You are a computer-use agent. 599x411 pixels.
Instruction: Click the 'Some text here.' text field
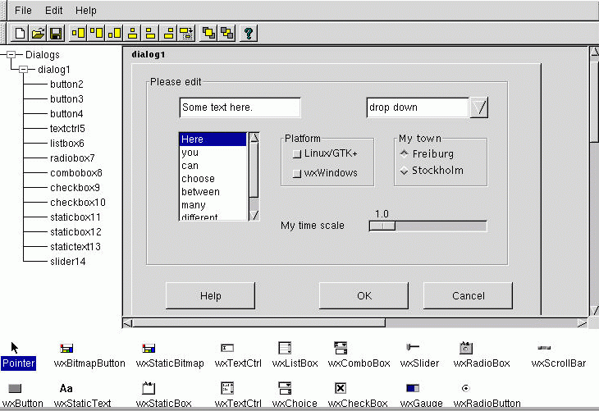(x=240, y=107)
